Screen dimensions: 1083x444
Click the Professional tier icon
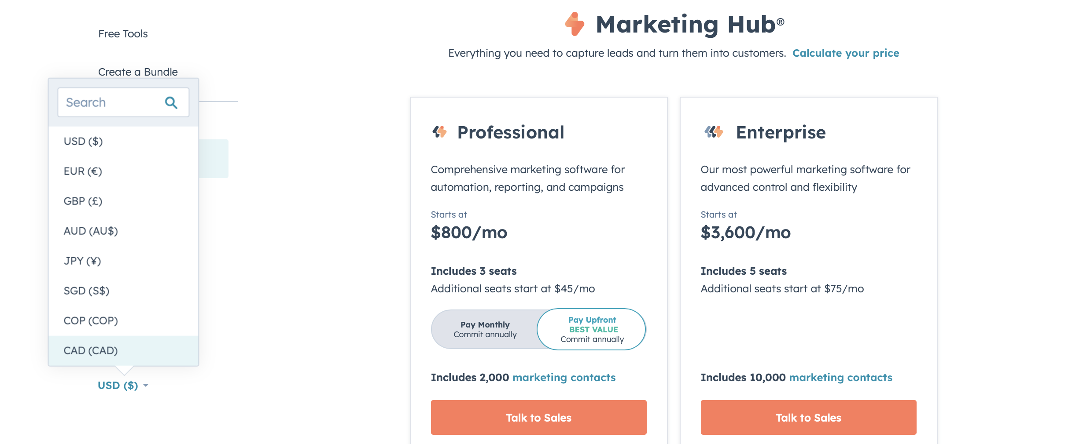(x=439, y=132)
